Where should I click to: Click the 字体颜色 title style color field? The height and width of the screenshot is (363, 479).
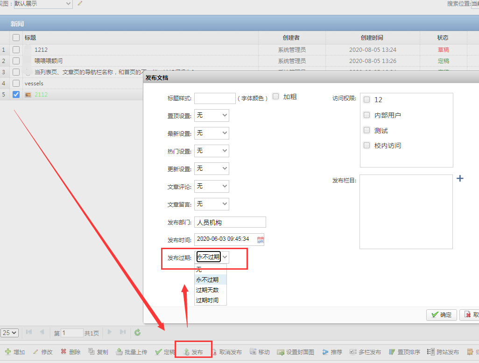(x=215, y=98)
